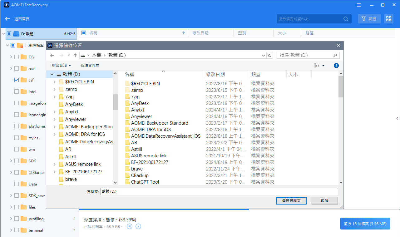Screen dimensions: 400x237
Task: Open recent locations dropdown in save dialog
Action: click(69, 55)
